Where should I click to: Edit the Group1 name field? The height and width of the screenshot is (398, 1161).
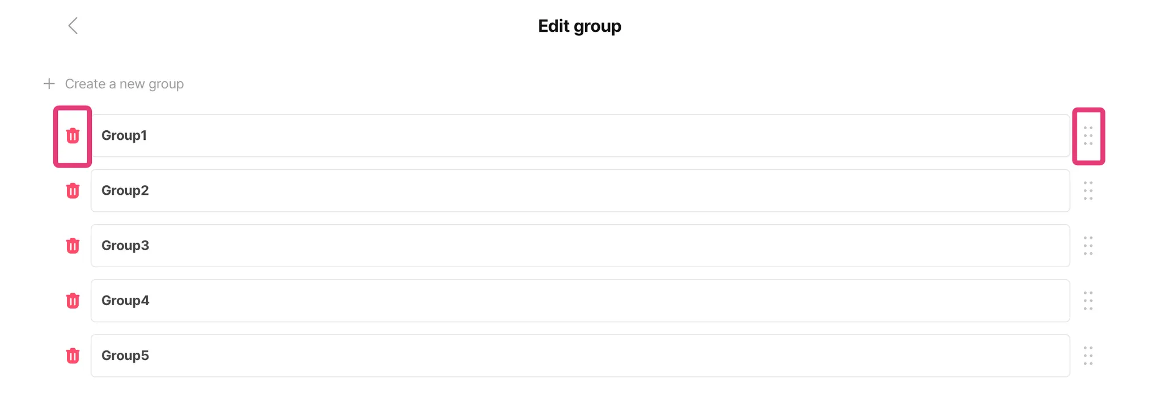click(x=579, y=136)
